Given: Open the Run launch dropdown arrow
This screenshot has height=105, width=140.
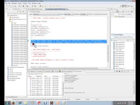Looking at the screenshot, I should (25, 6).
